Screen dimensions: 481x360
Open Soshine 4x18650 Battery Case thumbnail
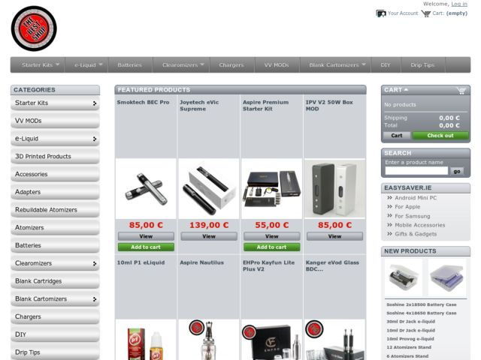tap(447, 277)
